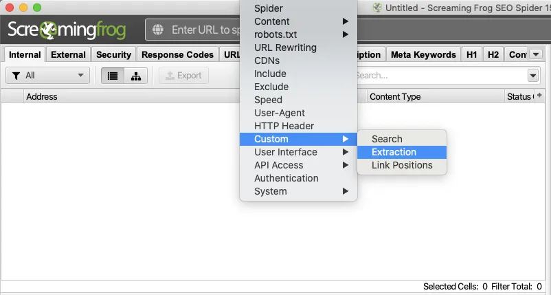Select the Custom menu item

[x=298, y=139]
